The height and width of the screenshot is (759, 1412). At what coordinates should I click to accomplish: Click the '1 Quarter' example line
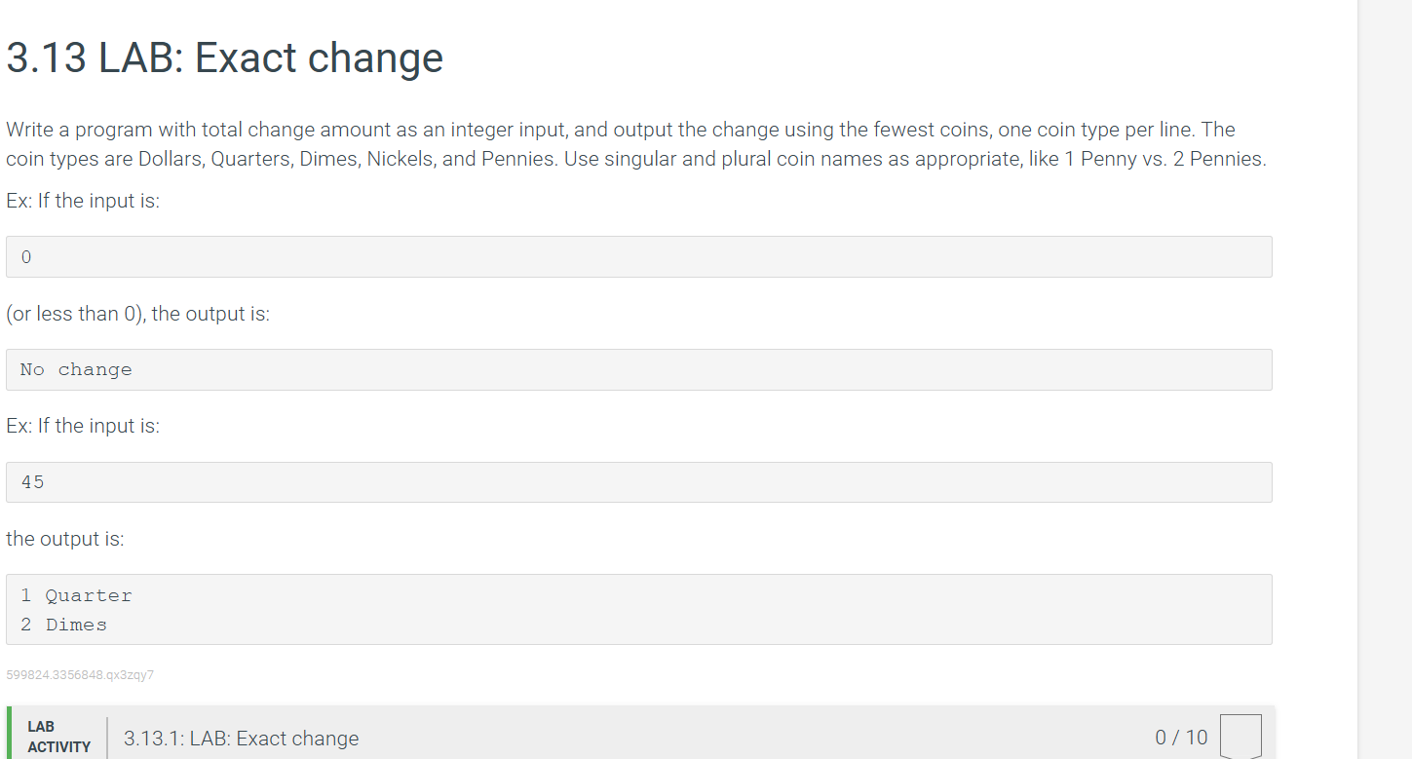coord(76,594)
